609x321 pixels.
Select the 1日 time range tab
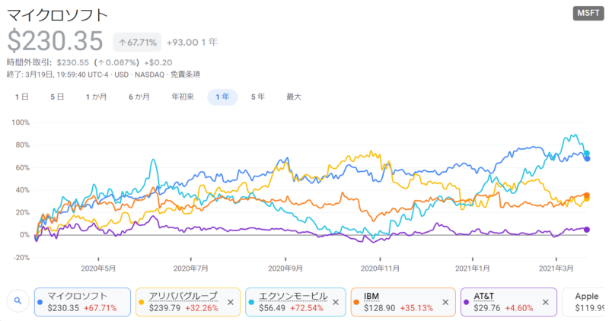coord(22,97)
